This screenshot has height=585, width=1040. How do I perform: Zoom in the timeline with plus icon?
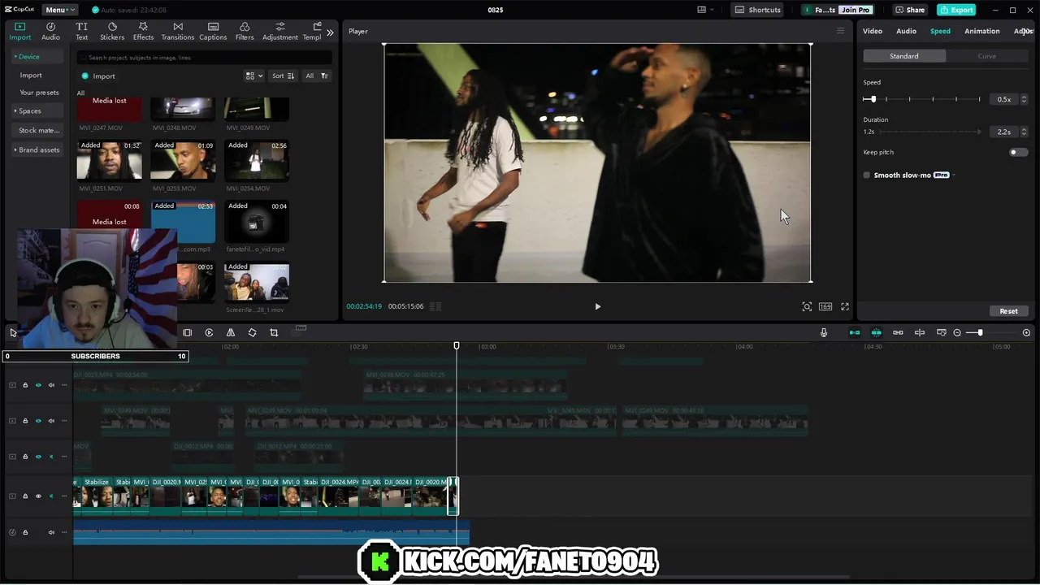(1026, 332)
